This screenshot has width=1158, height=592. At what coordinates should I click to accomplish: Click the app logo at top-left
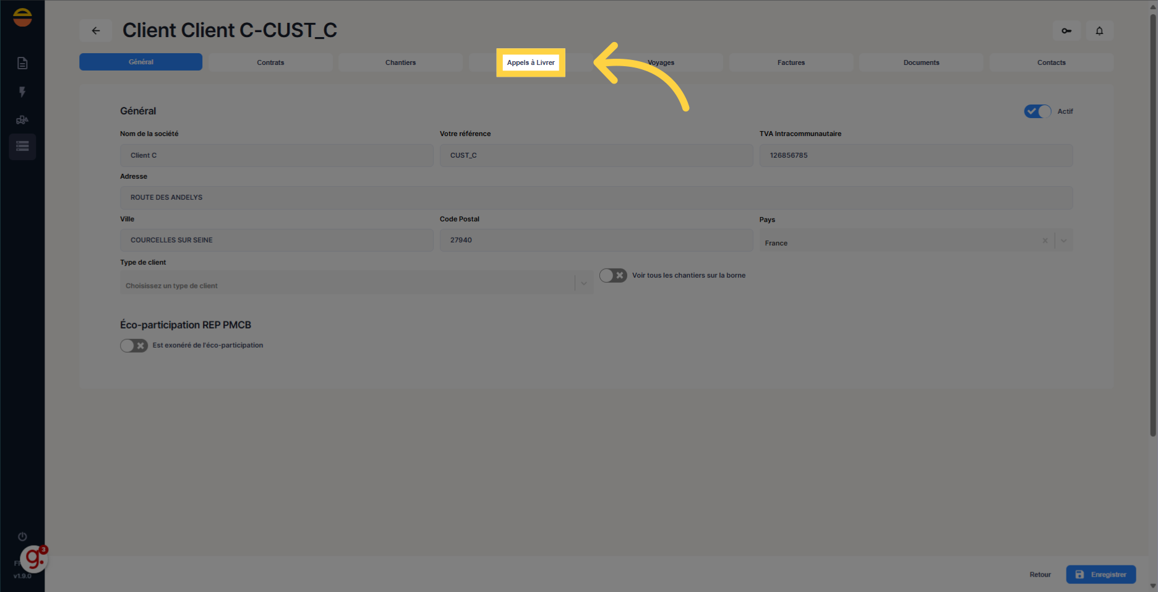[x=22, y=17]
